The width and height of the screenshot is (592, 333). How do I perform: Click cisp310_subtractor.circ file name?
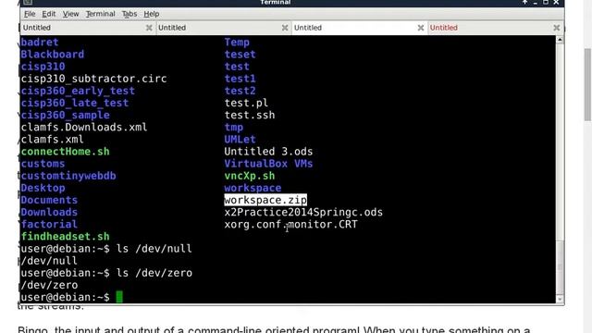(x=93, y=79)
